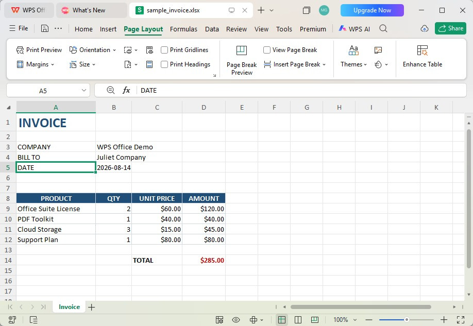473x326 pixels.
Task: Select the Invoice sheet tab
Action: click(69, 307)
